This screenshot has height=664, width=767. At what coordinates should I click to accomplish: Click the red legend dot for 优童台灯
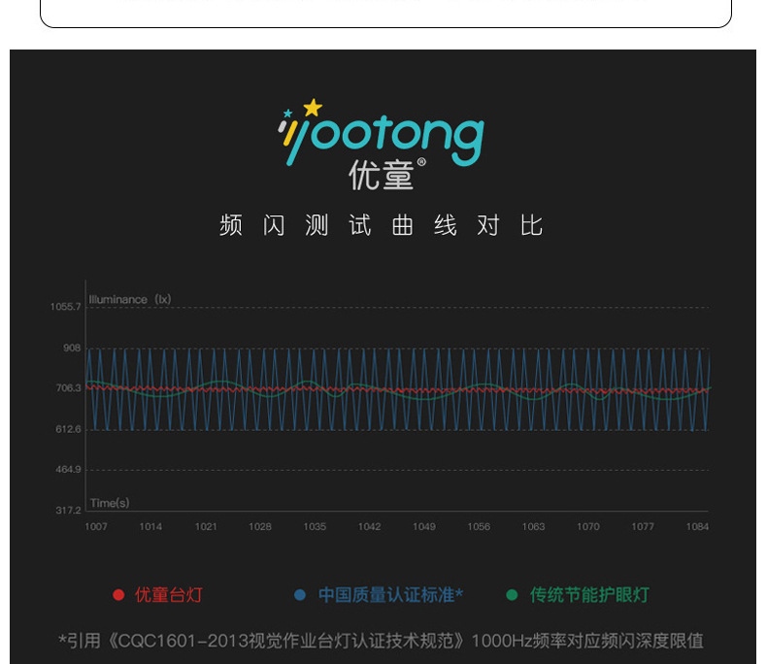point(118,594)
